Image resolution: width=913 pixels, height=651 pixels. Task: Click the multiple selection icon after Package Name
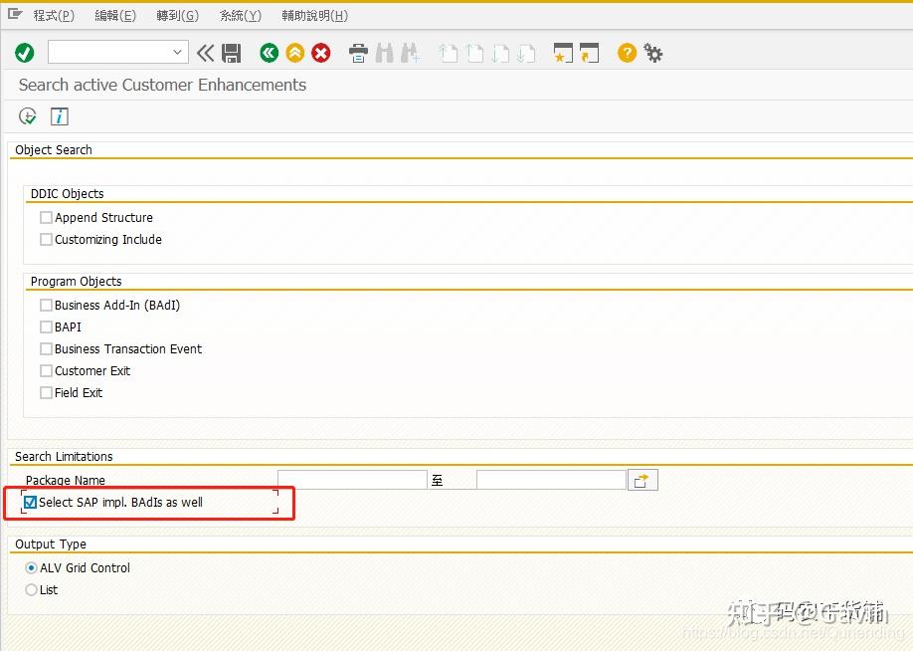pyautogui.click(x=642, y=479)
